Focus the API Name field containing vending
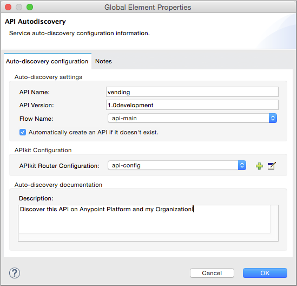Viewport: 297px width, 286px height. (x=192, y=92)
